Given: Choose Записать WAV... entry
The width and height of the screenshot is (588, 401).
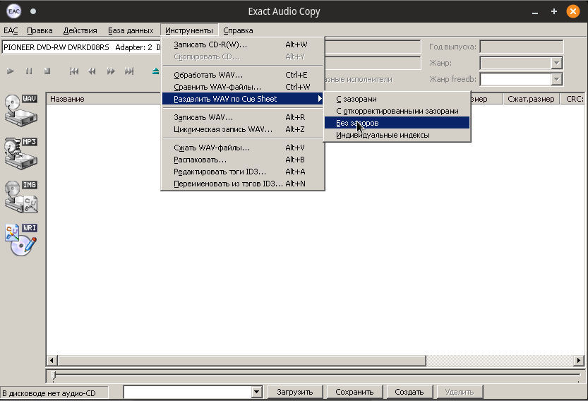Looking at the screenshot, I should (x=243, y=117).
